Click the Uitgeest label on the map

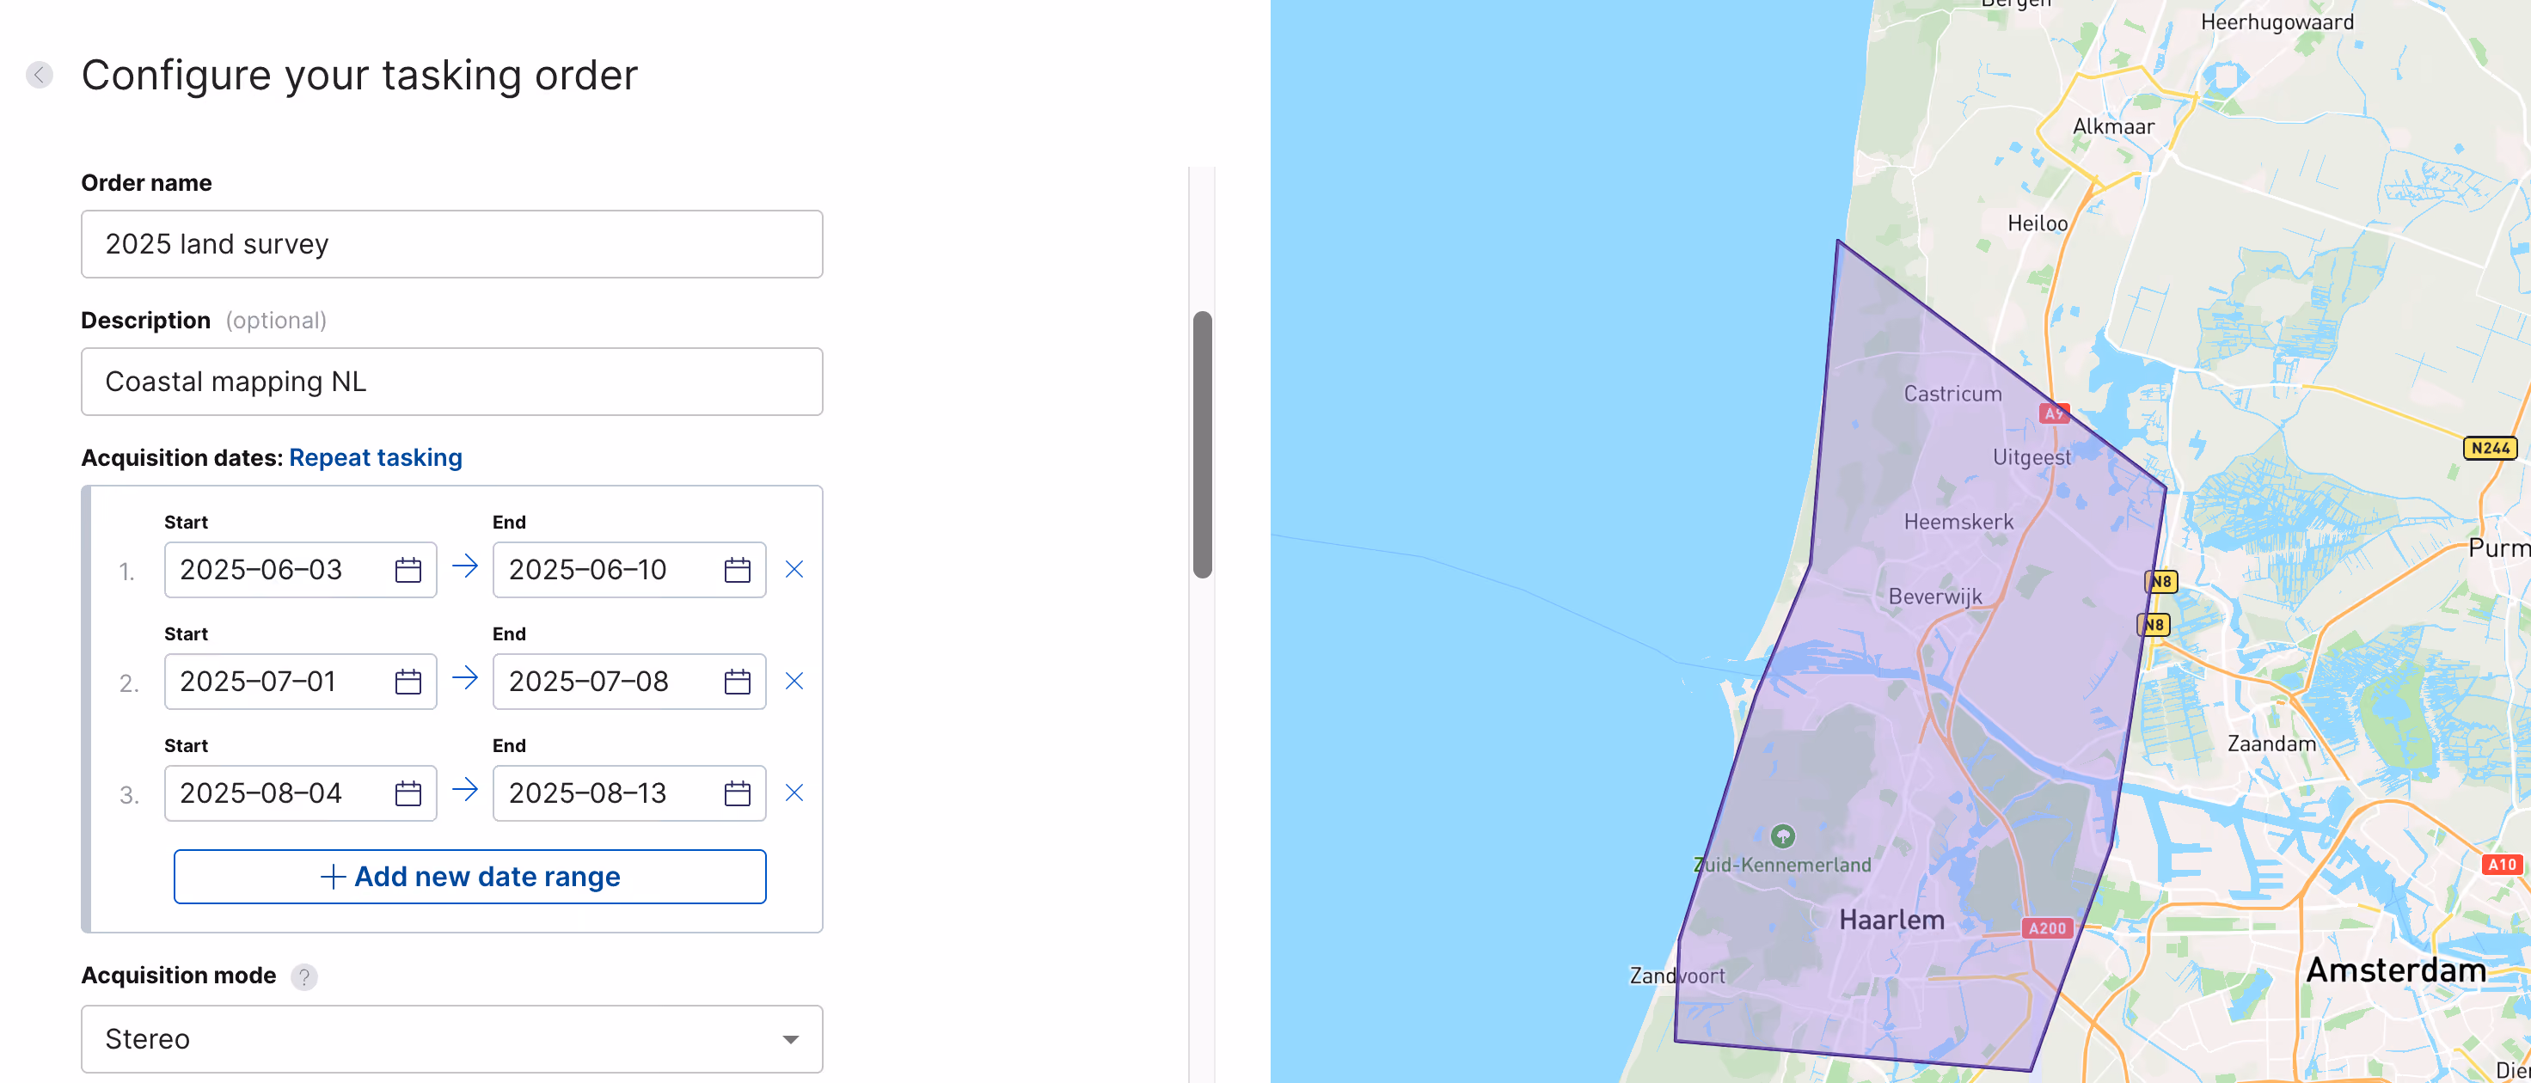[x=2031, y=458]
